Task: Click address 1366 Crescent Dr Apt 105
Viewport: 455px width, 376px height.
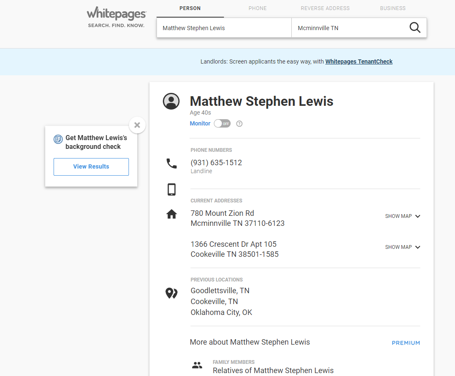Action: [x=234, y=244]
